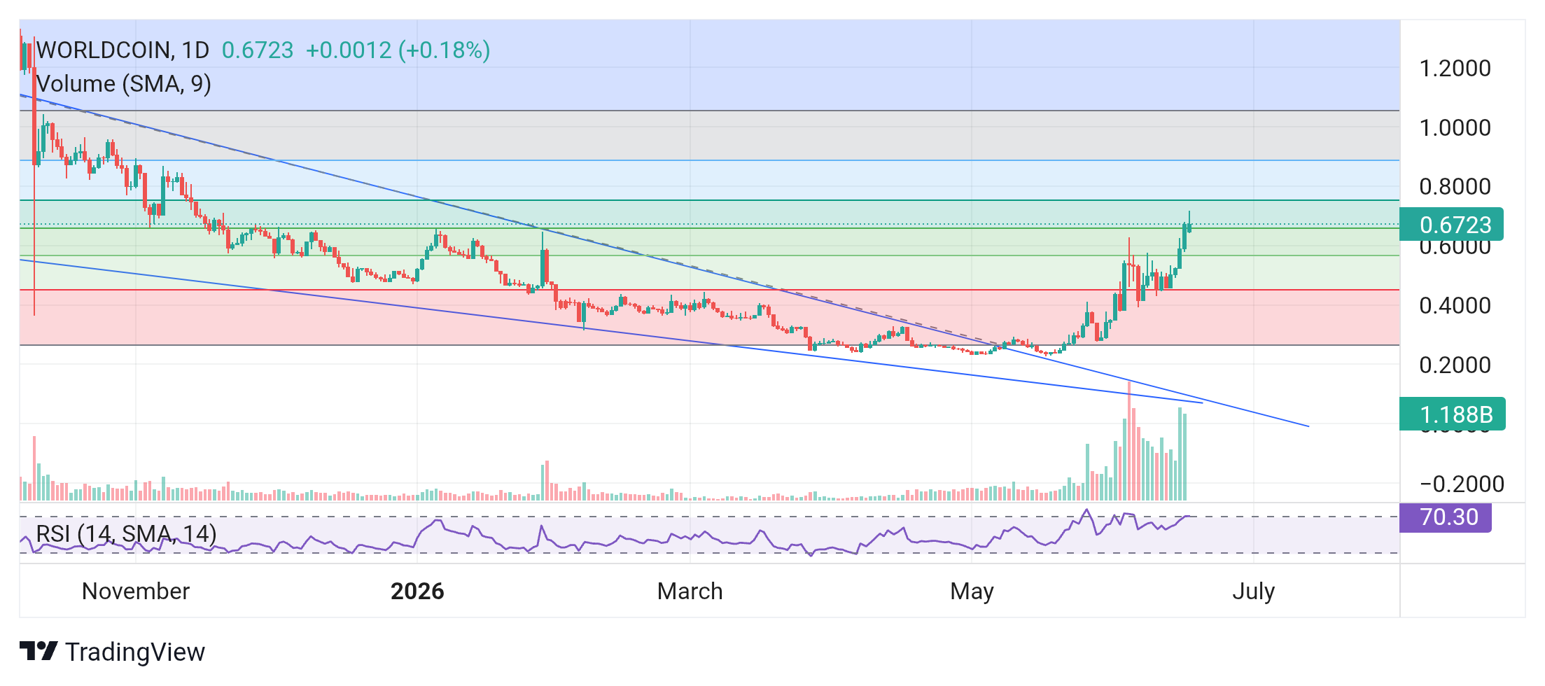
Task: Click the −0.2000 price axis label
Action: 1462,484
